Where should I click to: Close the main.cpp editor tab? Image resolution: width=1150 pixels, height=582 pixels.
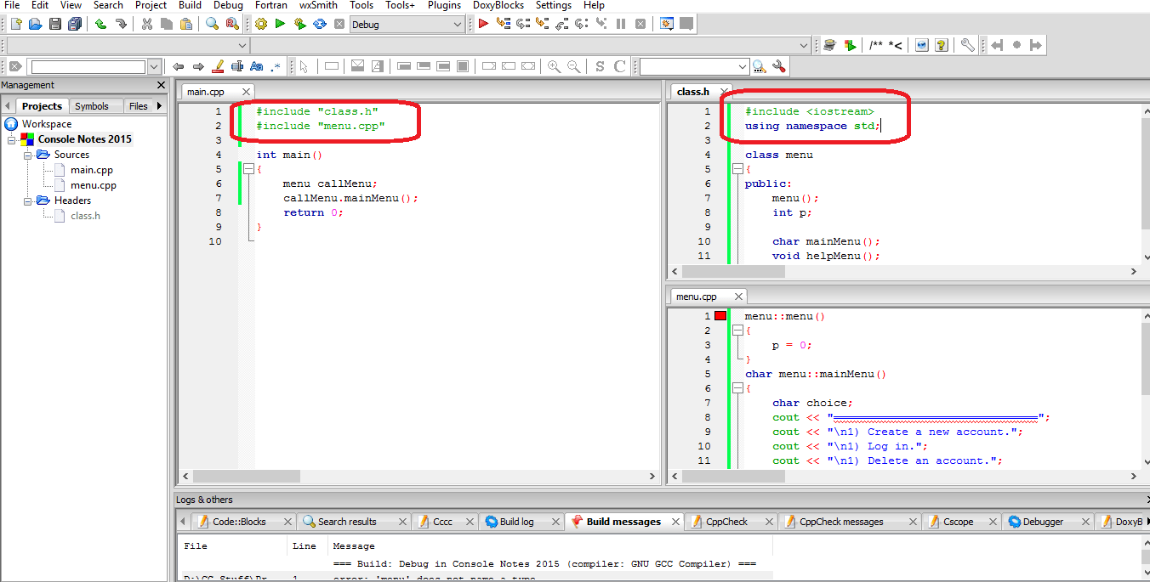point(247,91)
